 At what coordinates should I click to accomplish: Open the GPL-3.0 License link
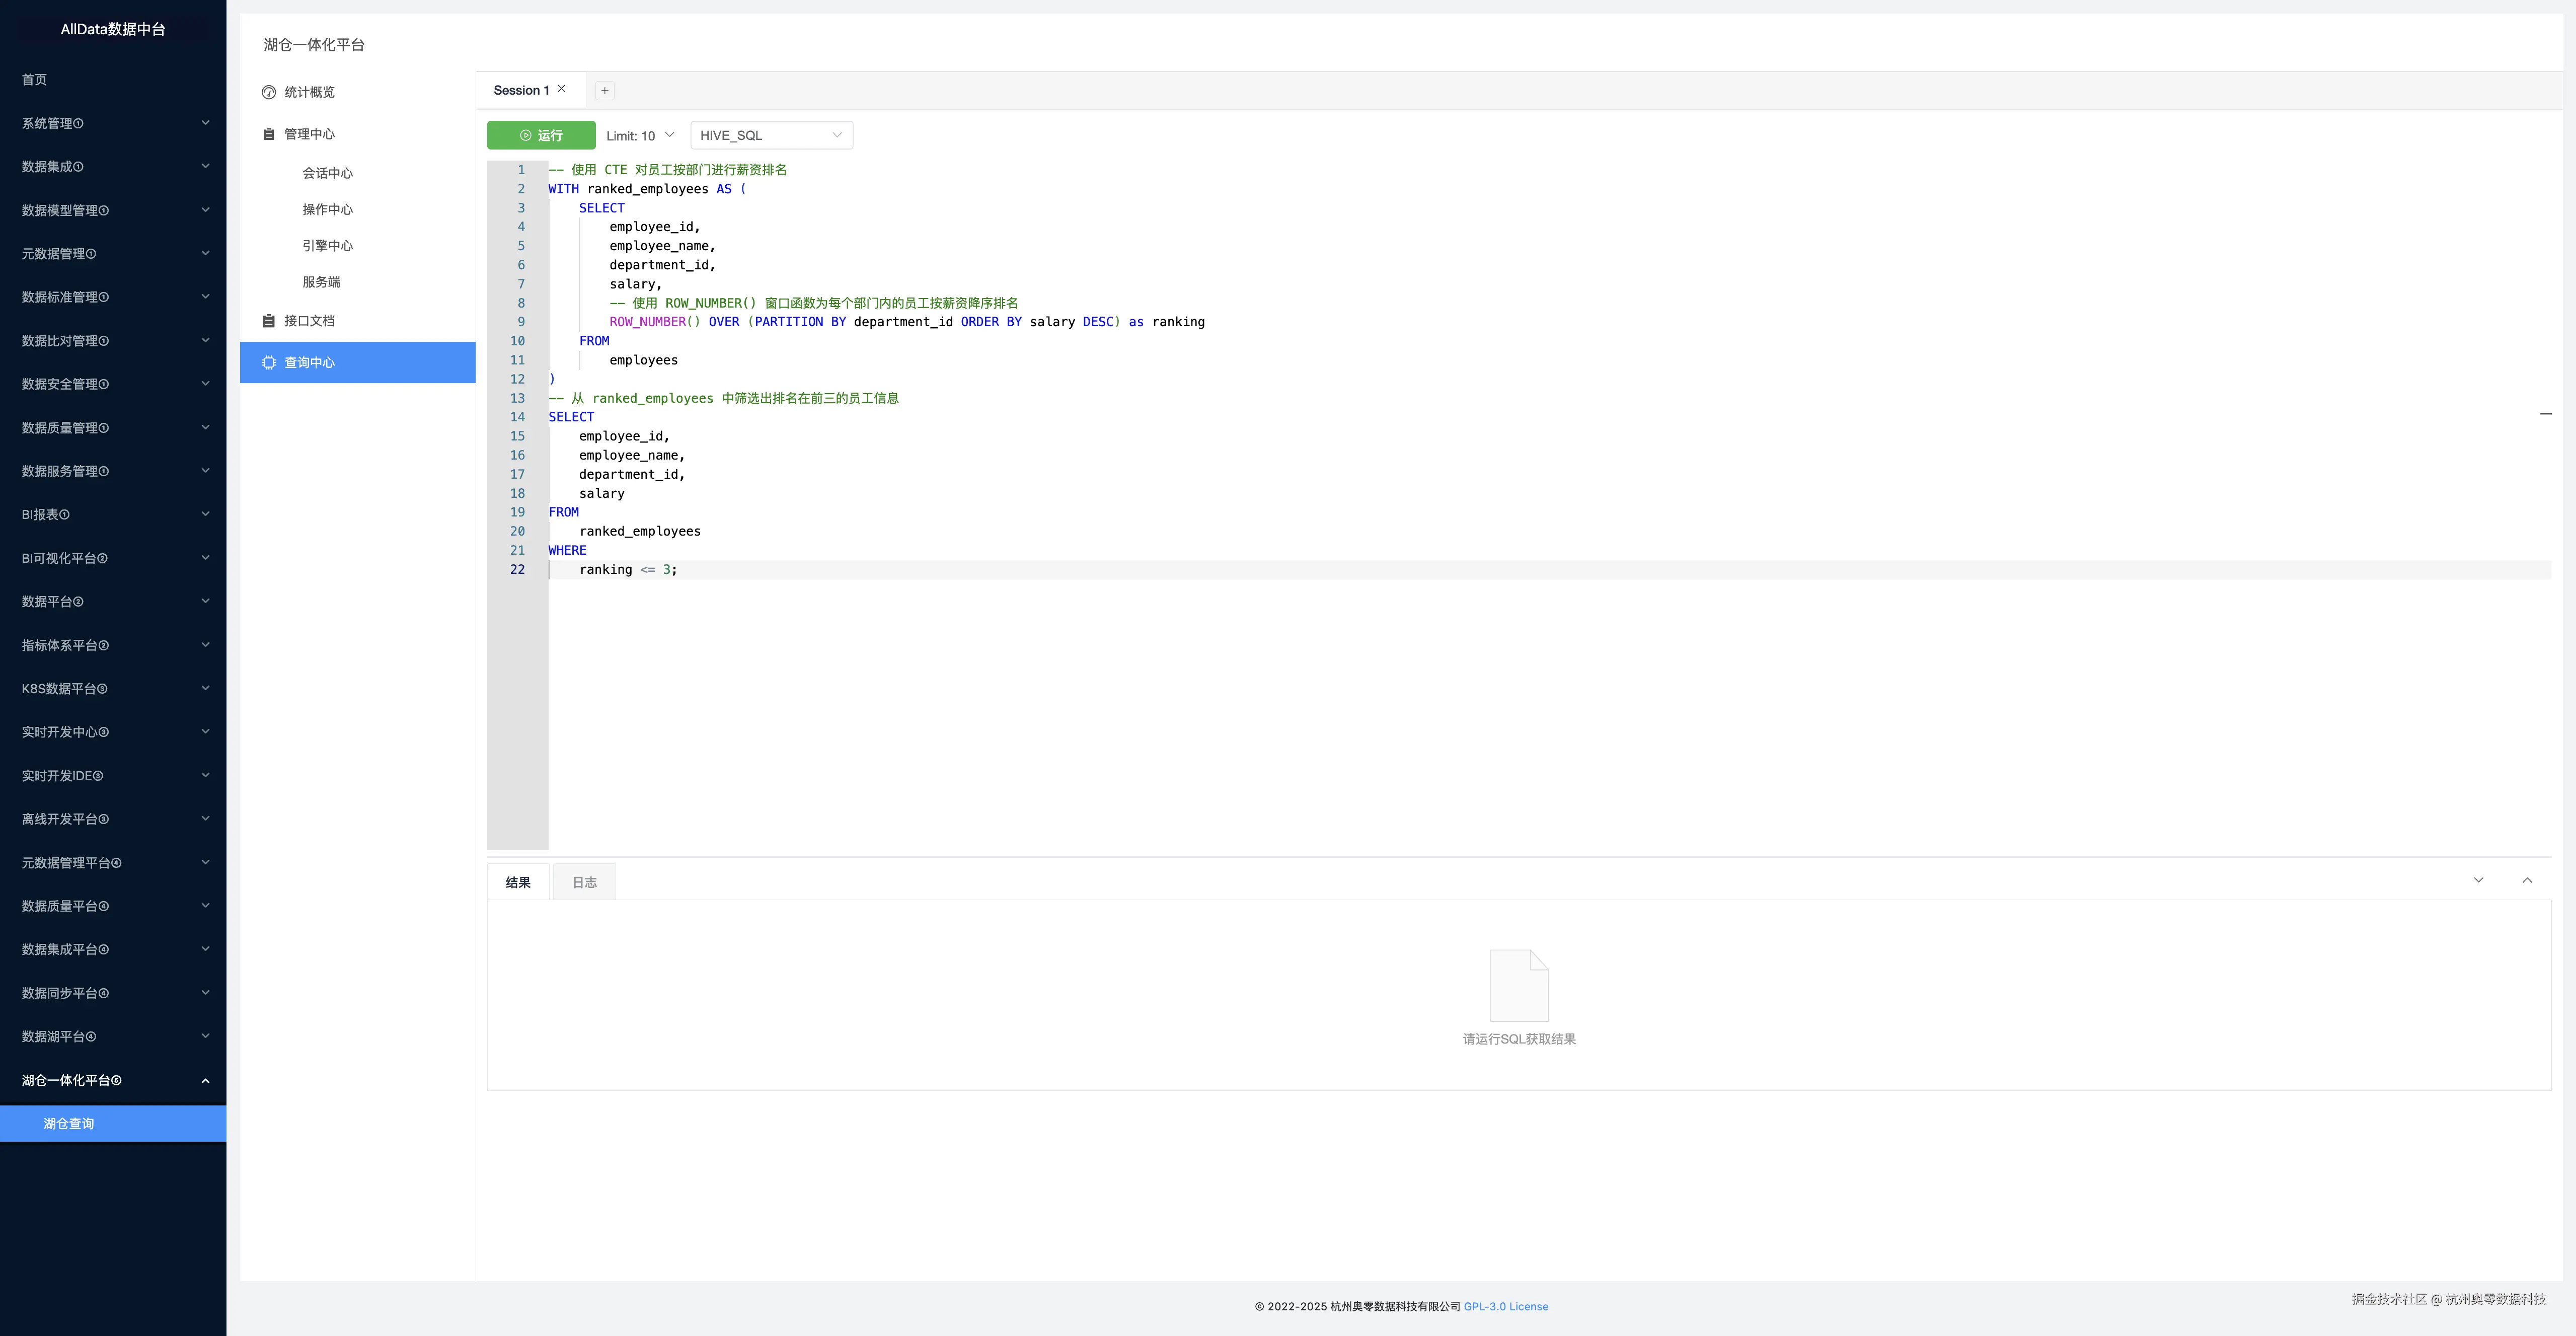click(x=1505, y=1306)
